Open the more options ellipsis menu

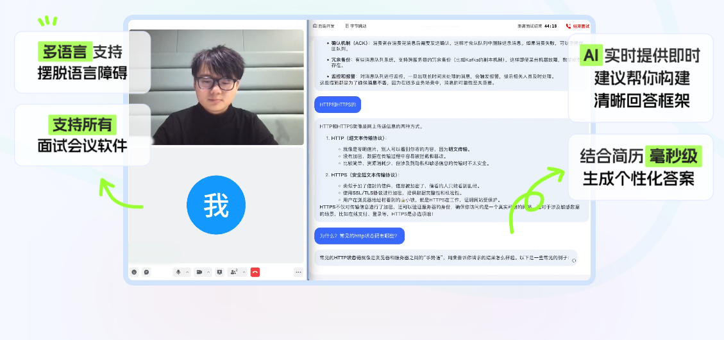click(x=298, y=272)
